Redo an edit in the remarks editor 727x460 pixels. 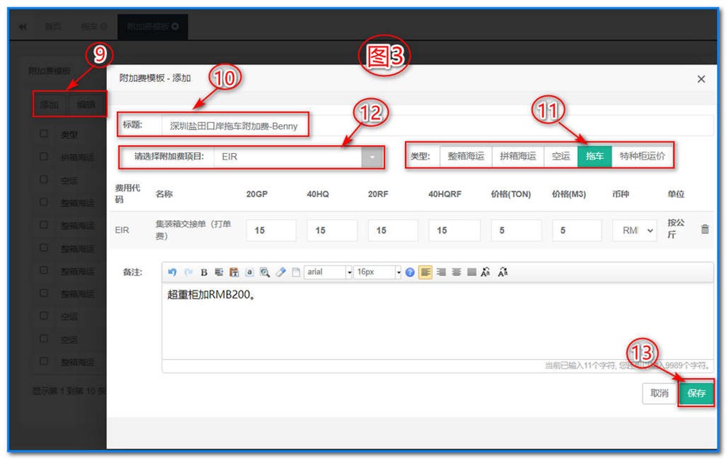pyautogui.click(x=188, y=272)
